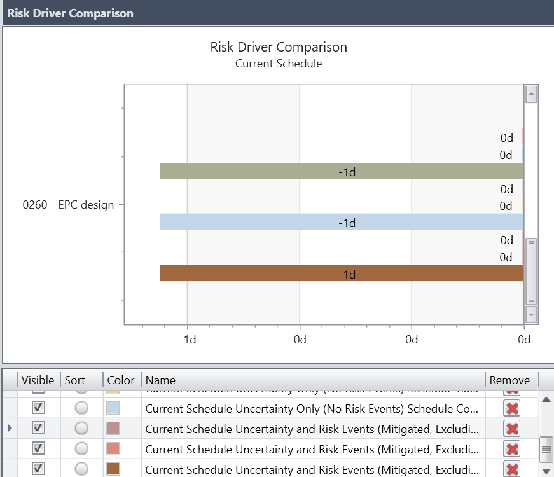
Task: Choose Sort option on salmon row
Action: [81, 449]
